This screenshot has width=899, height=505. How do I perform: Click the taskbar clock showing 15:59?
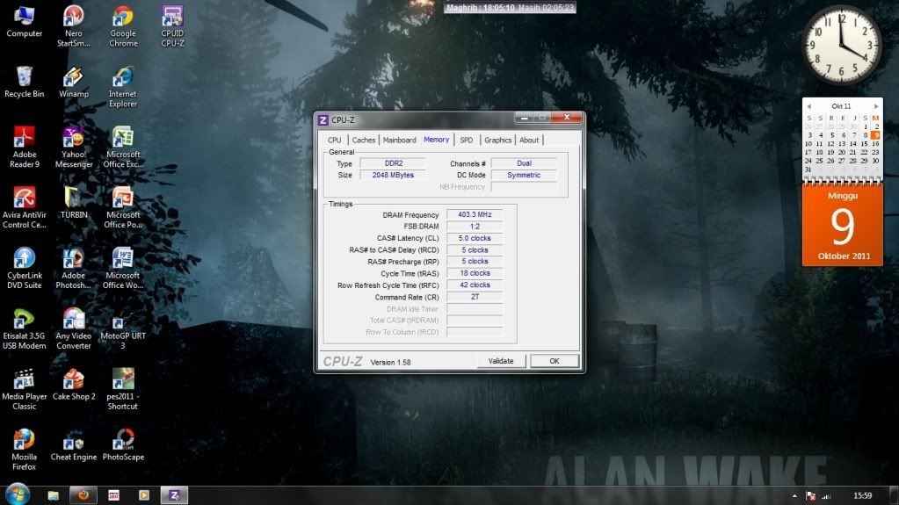click(x=862, y=496)
